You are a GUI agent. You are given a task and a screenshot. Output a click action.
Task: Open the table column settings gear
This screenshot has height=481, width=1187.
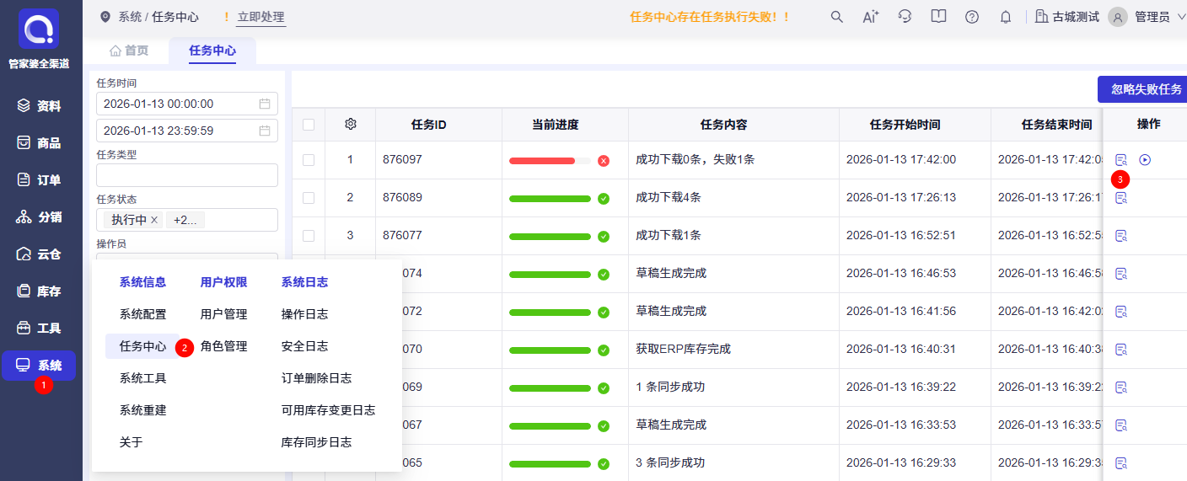coord(351,124)
